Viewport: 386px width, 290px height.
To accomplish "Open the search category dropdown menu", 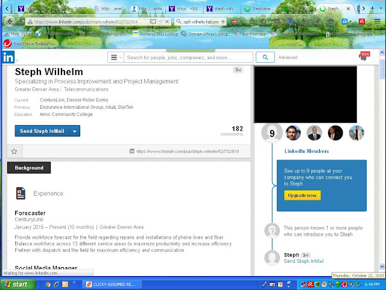I will pyautogui.click(x=116, y=57).
